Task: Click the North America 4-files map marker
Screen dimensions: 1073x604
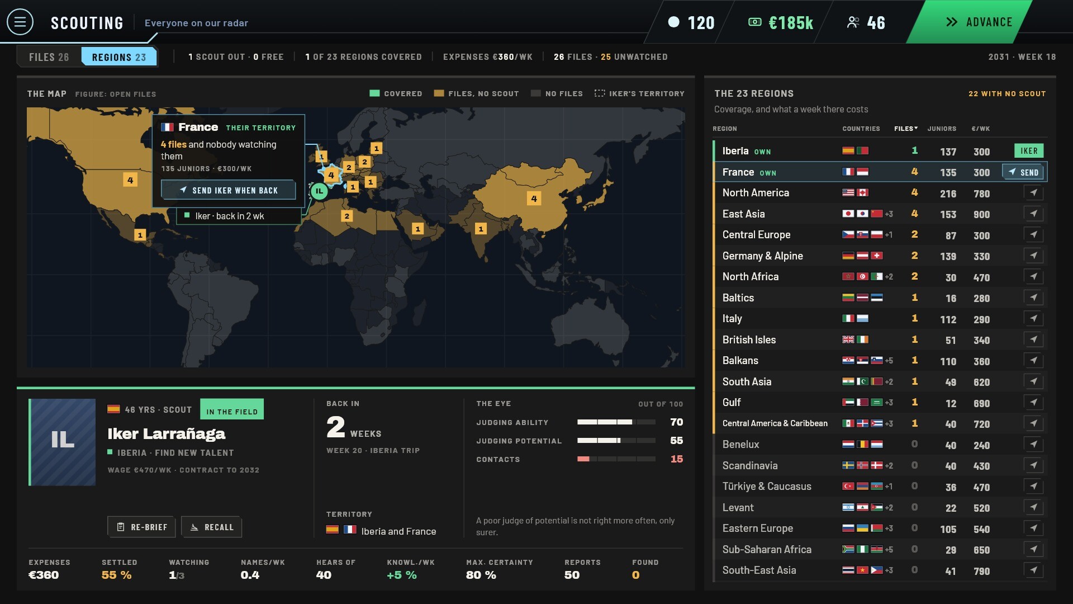Action: coord(130,180)
